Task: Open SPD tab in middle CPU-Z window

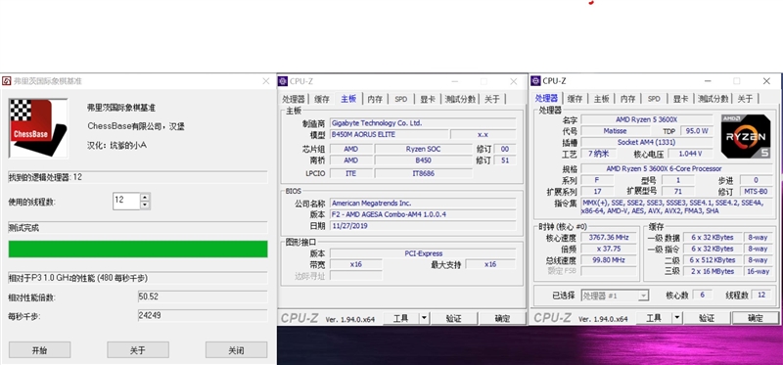Action: click(401, 99)
